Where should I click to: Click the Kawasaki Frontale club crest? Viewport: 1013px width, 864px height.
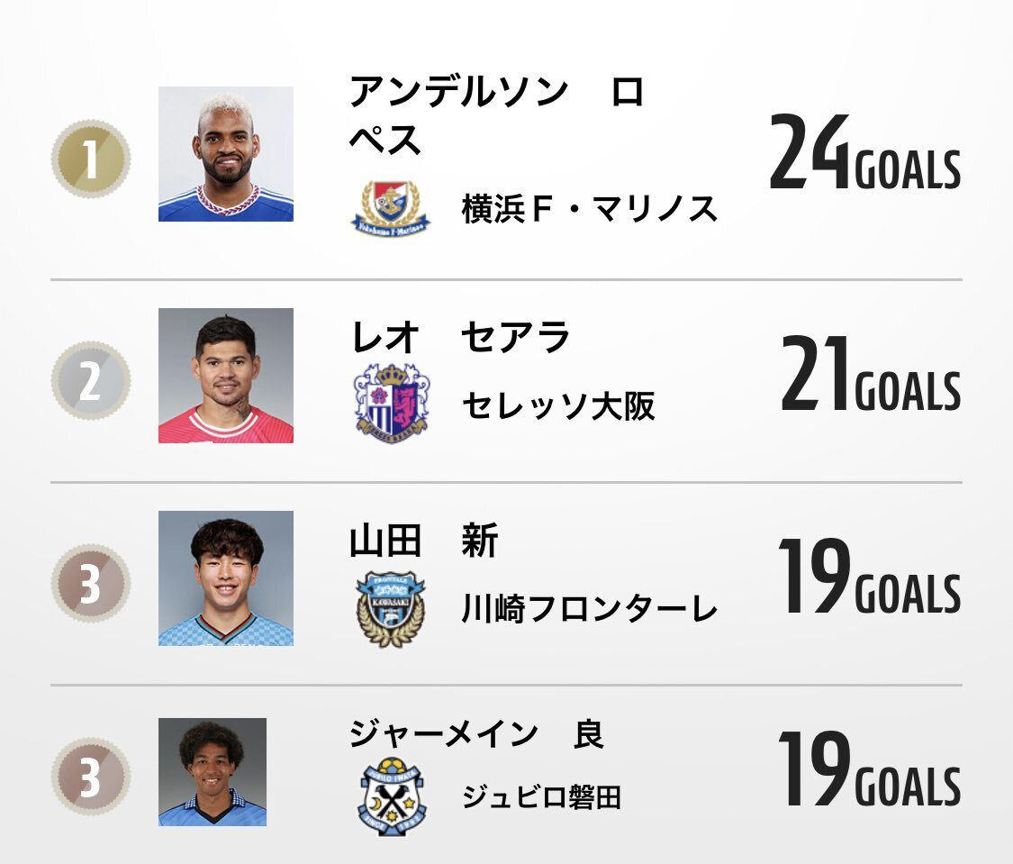point(391,608)
